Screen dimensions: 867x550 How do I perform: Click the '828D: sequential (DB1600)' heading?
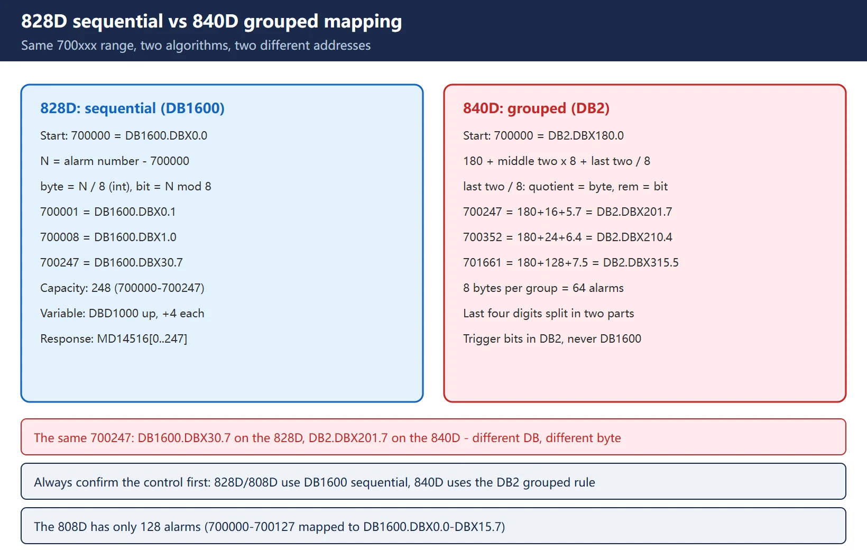(x=132, y=108)
